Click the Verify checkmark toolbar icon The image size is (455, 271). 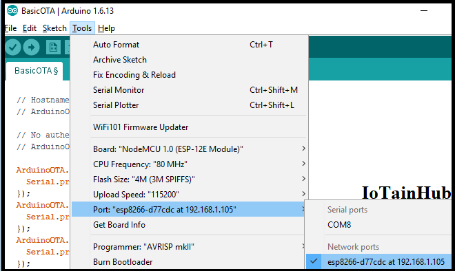tap(13, 47)
